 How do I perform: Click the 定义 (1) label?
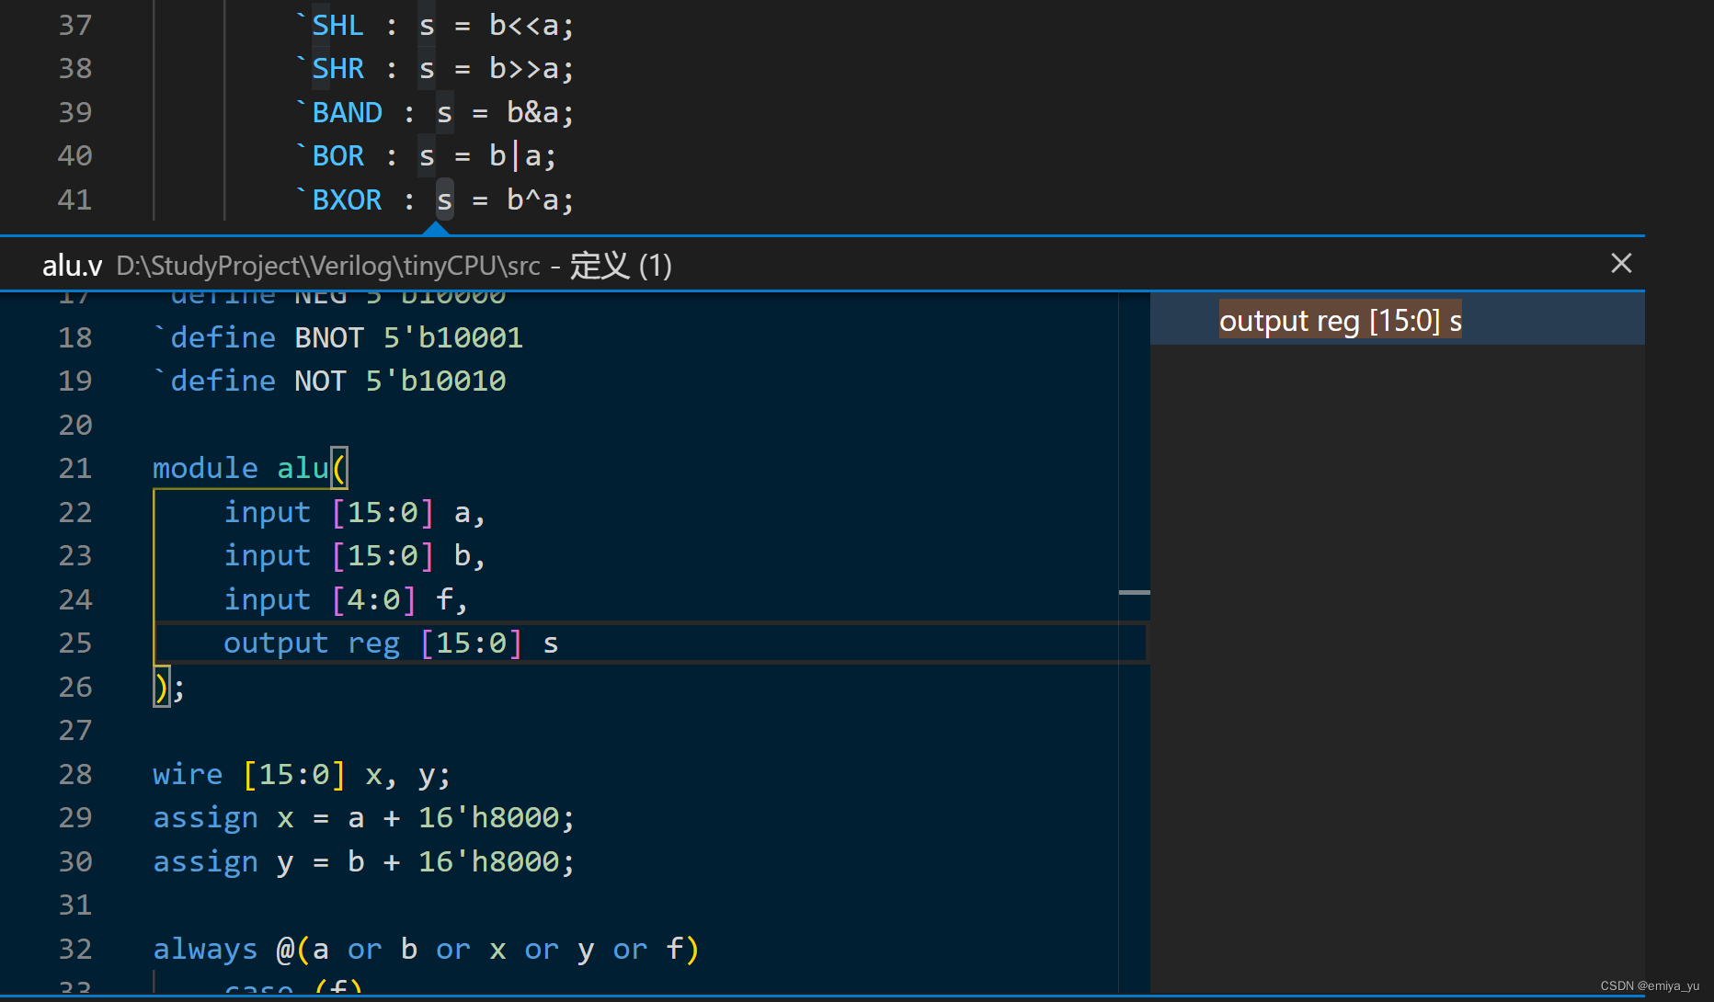620,266
